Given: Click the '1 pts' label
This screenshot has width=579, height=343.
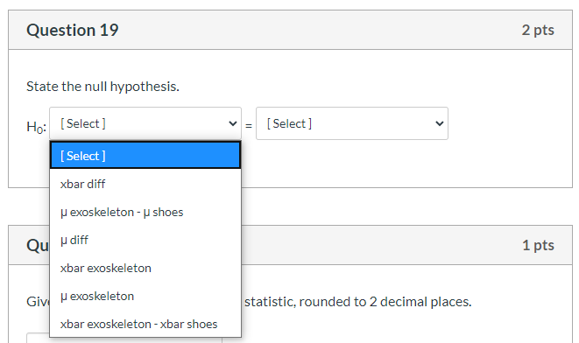Looking at the screenshot, I should 538,245.
